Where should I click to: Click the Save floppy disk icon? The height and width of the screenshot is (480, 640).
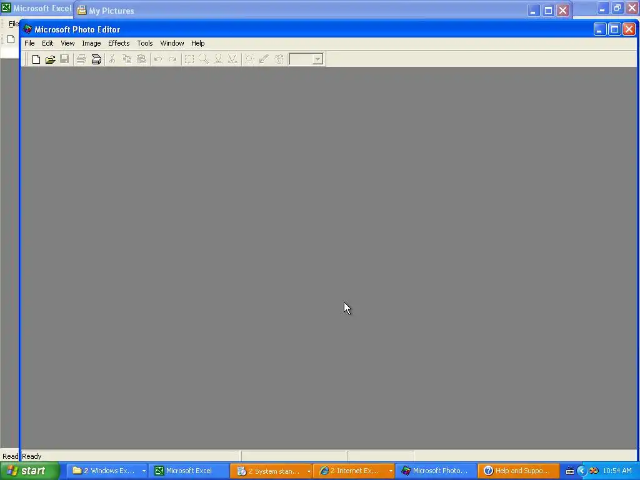tap(64, 59)
